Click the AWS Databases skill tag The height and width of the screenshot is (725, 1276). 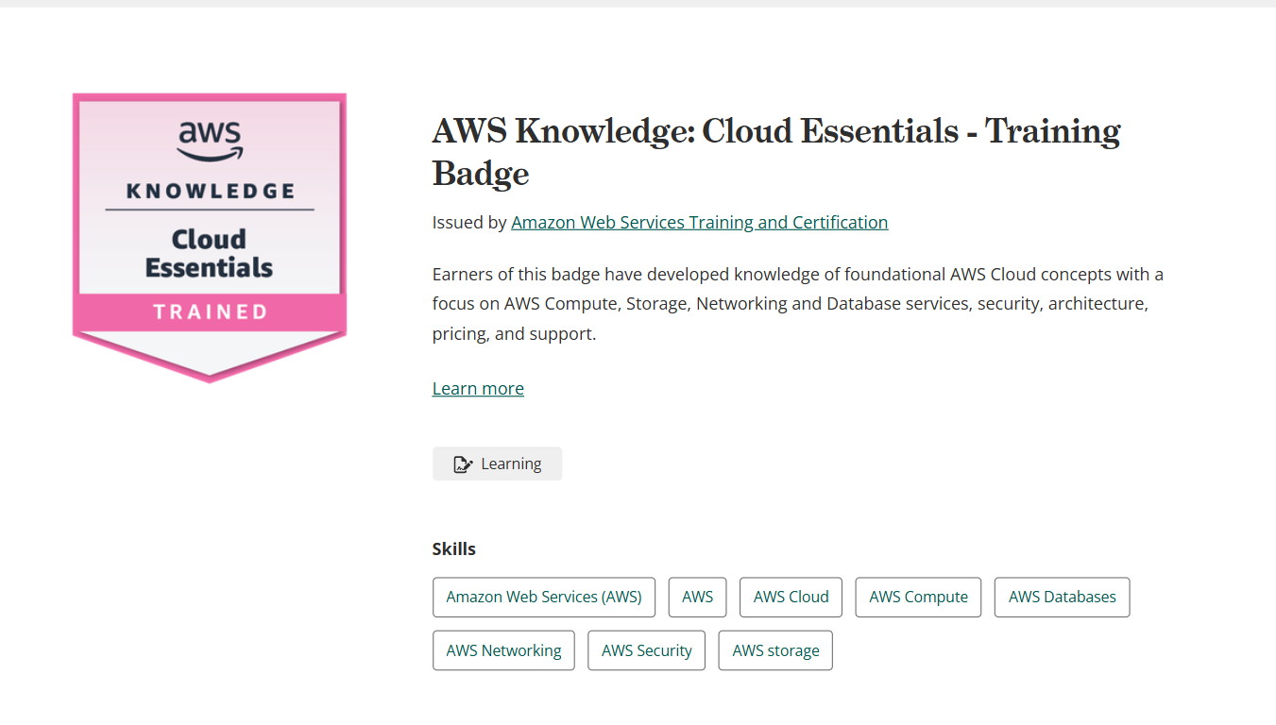pos(1063,598)
